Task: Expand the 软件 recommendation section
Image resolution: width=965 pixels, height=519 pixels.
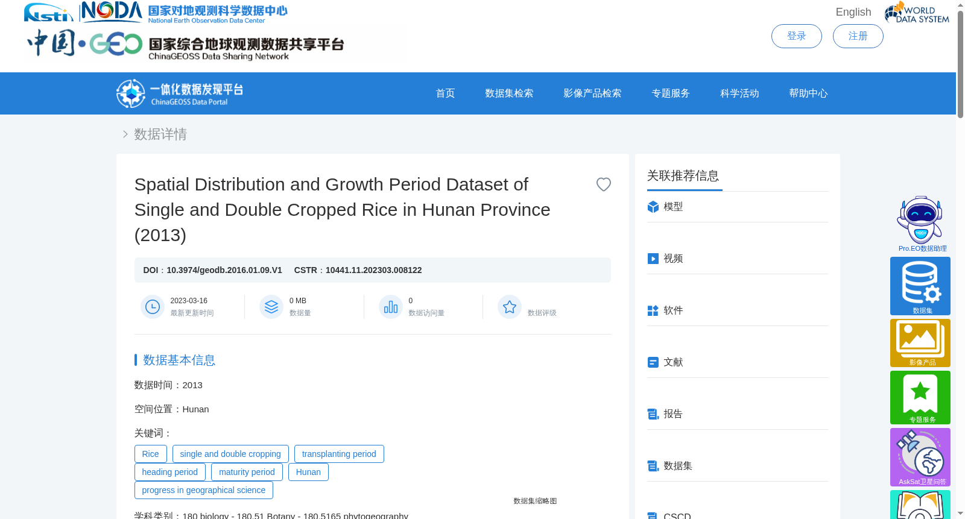Action: coord(737,310)
